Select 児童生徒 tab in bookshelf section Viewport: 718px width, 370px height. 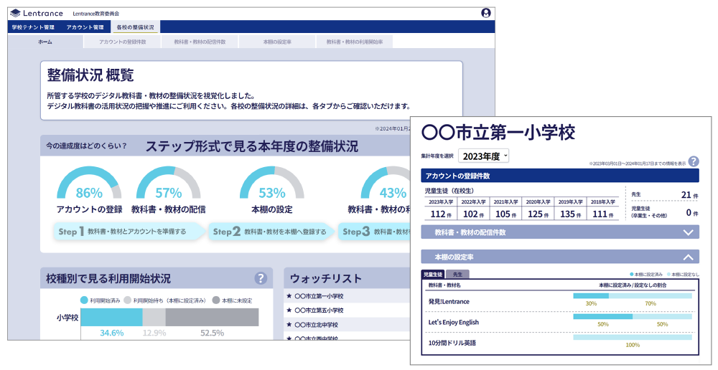coord(433,275)
